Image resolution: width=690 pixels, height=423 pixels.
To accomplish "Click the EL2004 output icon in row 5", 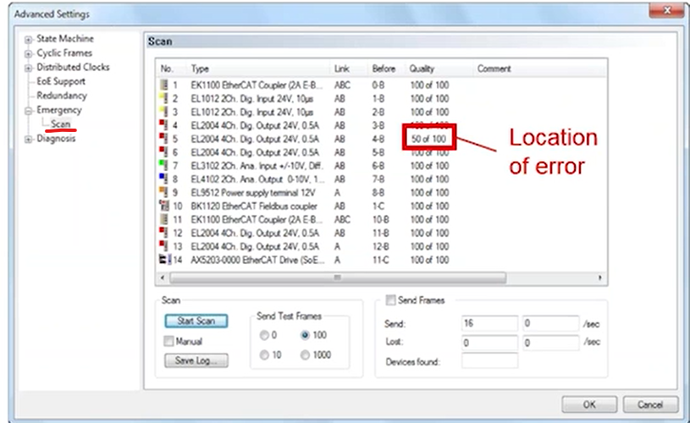I will pyautogui.click(x=163, y=139).
